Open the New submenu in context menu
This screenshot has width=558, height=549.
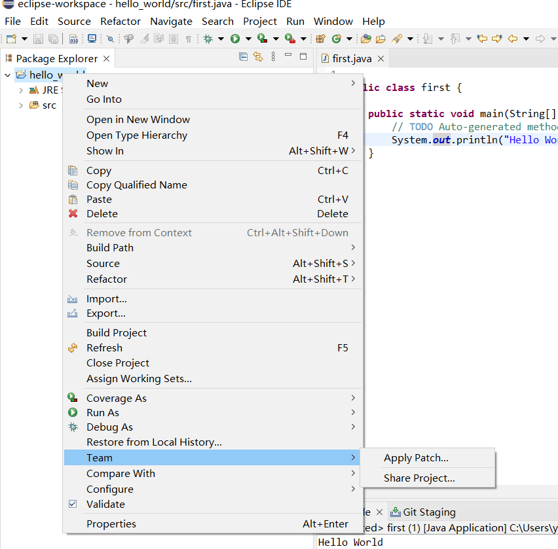[213, 84]
